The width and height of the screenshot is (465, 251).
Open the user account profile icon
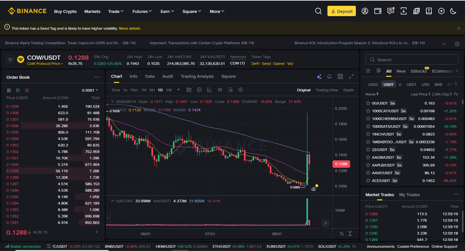[x=365, y=11]
